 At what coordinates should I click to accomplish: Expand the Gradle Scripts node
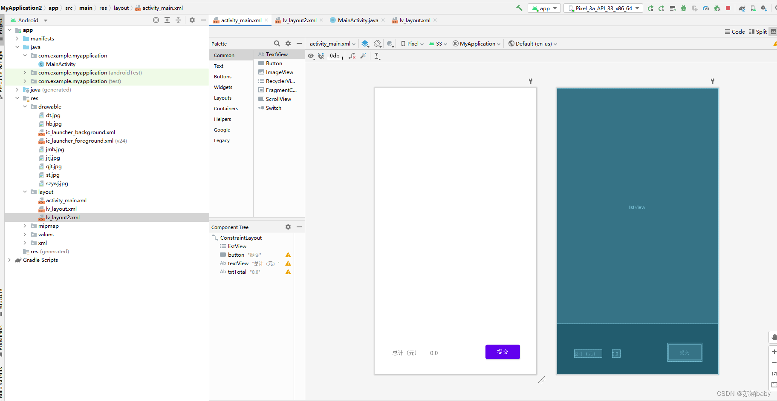coord(9,260)
